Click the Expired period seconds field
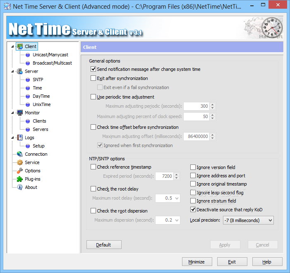This screenshot has height=273, width=290. [x=165, y=176]
